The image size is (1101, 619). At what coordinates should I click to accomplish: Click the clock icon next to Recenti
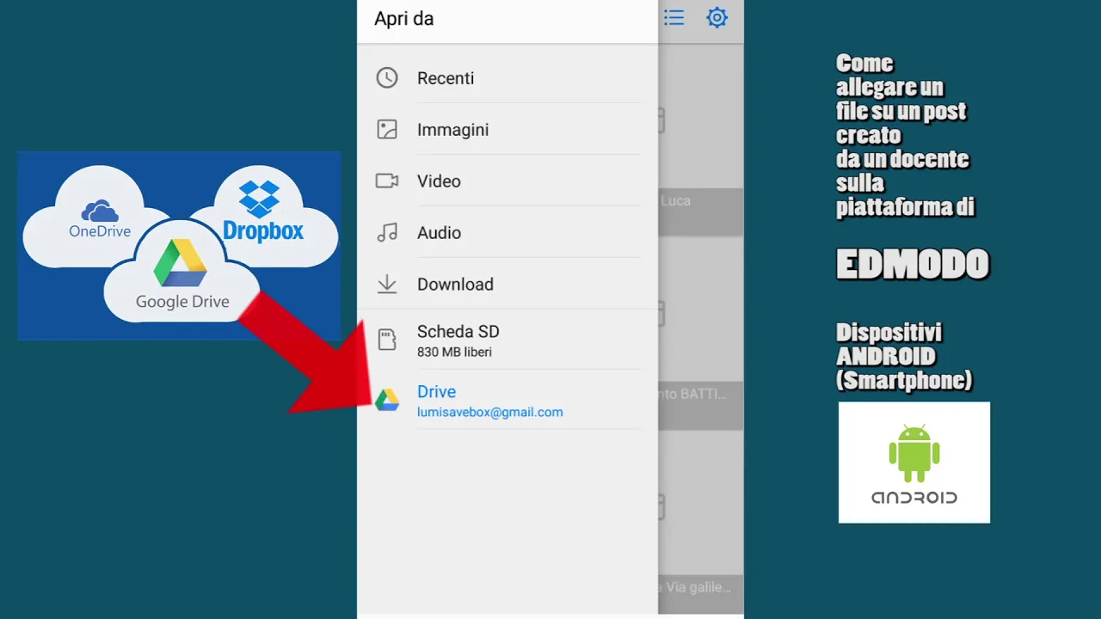(x=387, y=78)
